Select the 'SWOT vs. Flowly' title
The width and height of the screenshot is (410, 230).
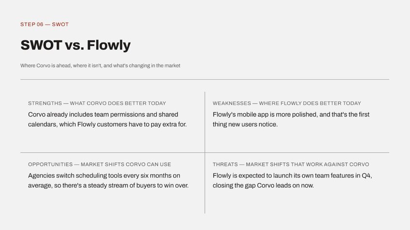[x=75, y=45]
